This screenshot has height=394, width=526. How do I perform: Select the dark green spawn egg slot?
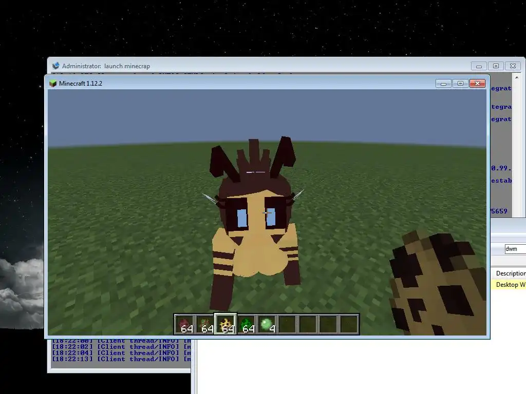(x=247, y=324)
